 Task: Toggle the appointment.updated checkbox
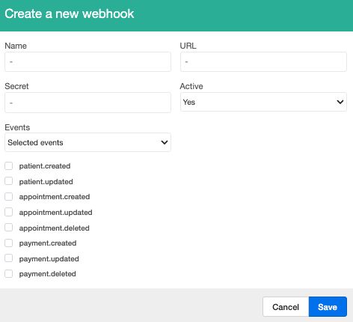point(9,212)
